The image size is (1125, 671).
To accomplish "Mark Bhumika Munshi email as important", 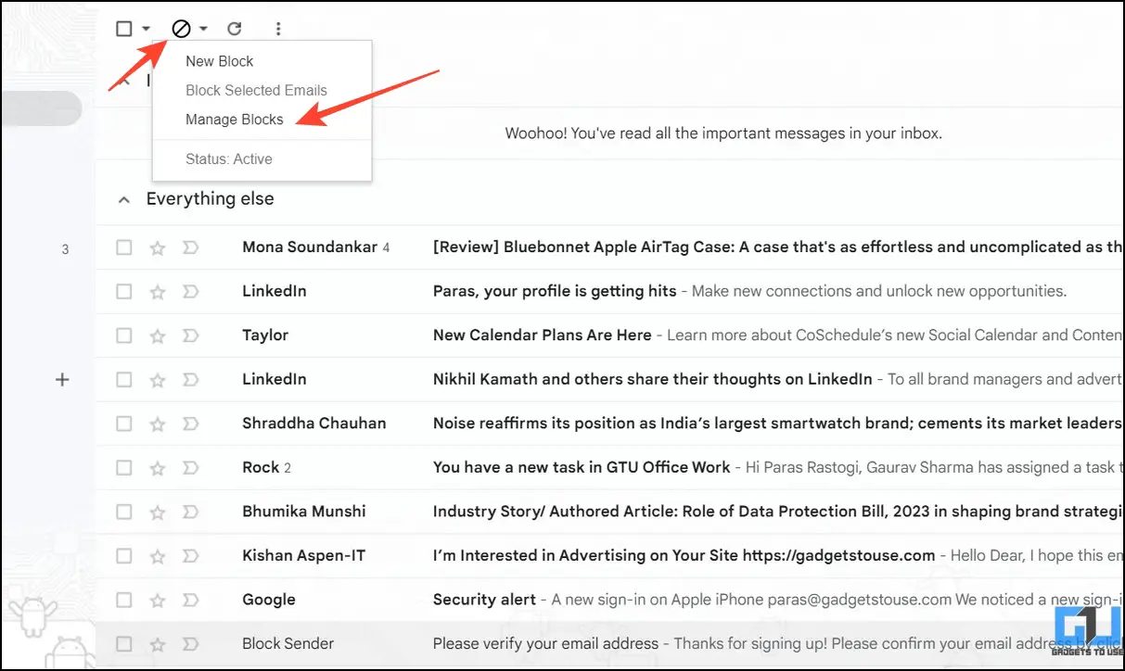I will click(x=191, y=512).
